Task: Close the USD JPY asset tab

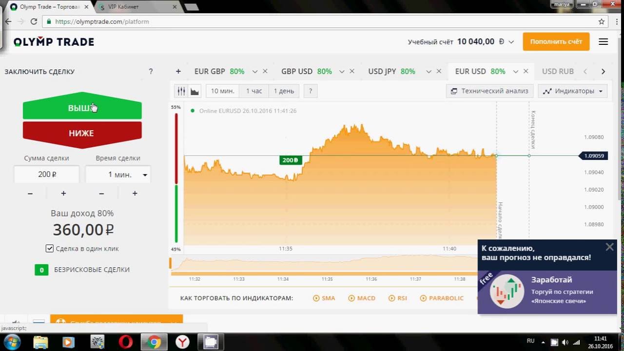Action: tap(439, 71)
